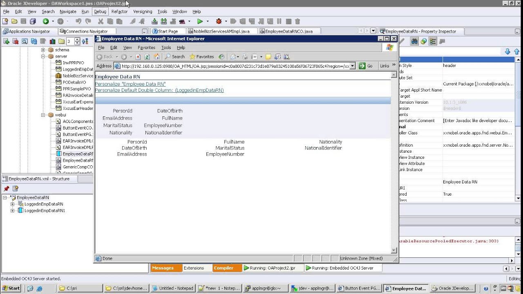Run the project with the green play icon
This screenshot has width=523, height=294.
coord(200,21)
